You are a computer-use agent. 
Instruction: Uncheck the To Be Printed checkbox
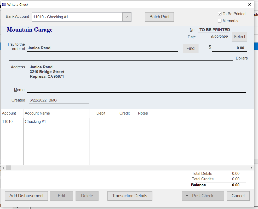[x=220, y=14]
